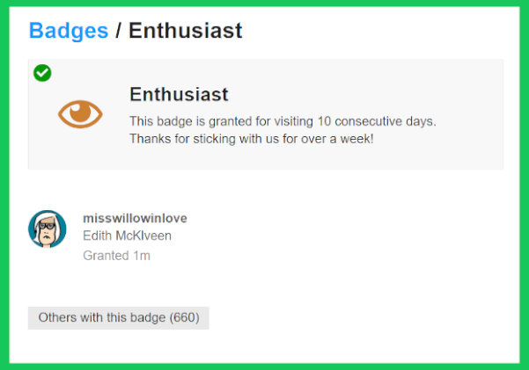Click the green checkmark badge-earned icon
The image size is (529, 370).
click(42, 73)
